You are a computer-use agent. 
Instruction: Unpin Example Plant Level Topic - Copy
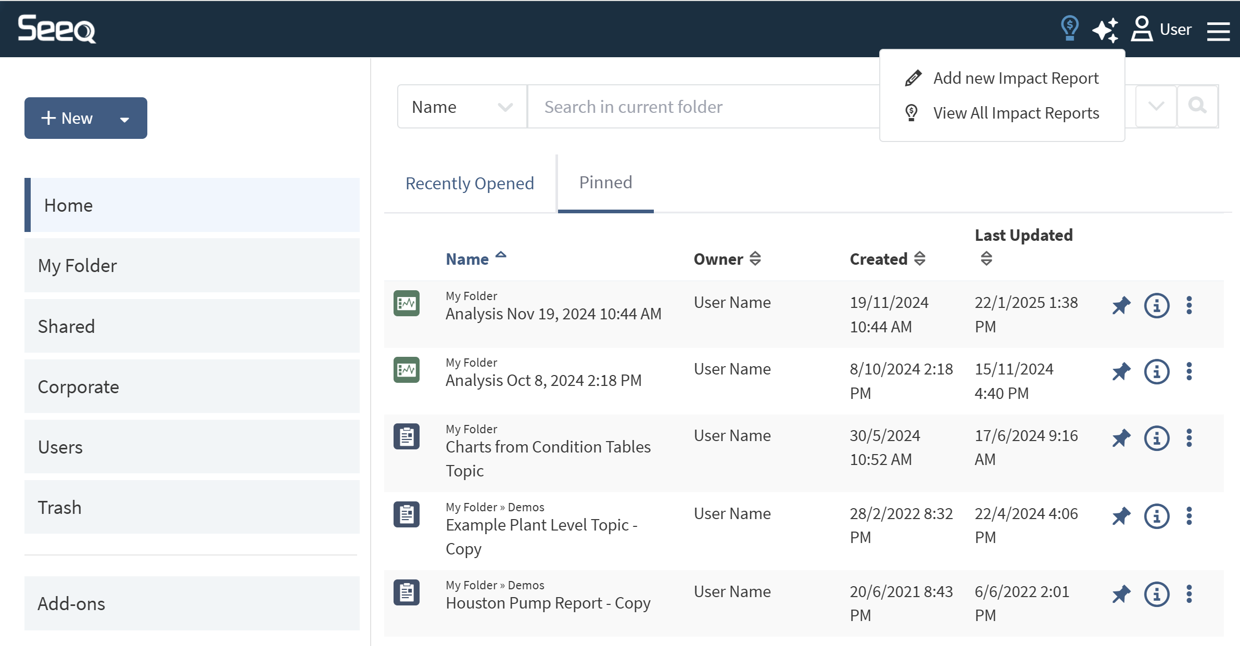click(x=1121, y=516)
